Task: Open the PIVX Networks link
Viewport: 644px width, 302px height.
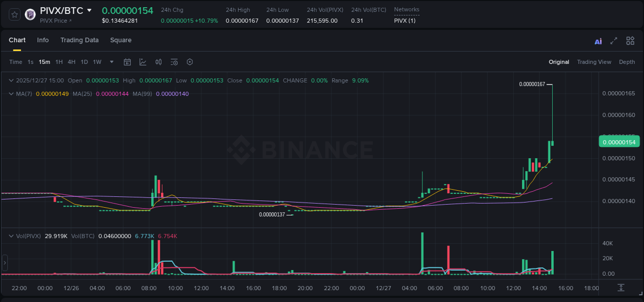Action: coord(404,21)
